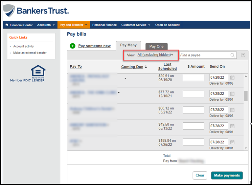Click amount field in $49.50 row
The height and width of the screenshot is (185, 252).
point(194,126)
